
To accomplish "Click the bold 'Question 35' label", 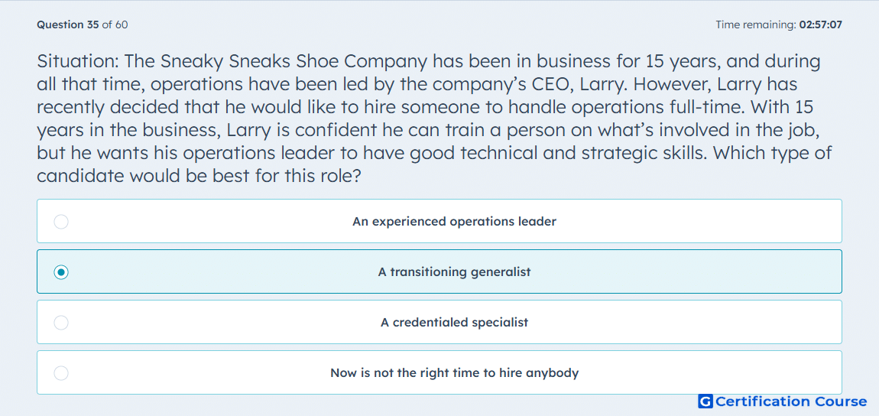I will click(x=68, y=24).
